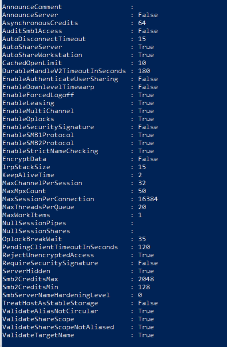
Task: Click the OplockBreakWait value 35
Action: (x=142, y=239)
